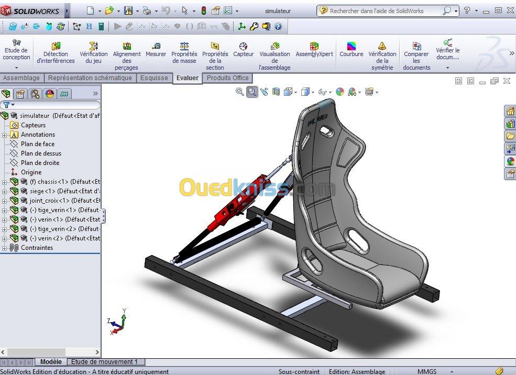Toggle the Zoom to Area view tool
The height and width of the screenshot is (375, 516).
[x=252, y=92]
